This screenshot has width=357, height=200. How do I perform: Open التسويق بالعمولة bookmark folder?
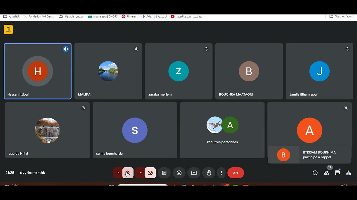[72, 17]
